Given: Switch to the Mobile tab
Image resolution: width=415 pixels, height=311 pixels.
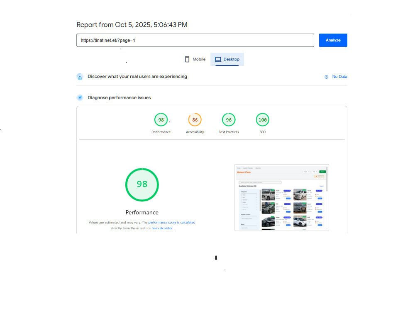Looking at the screenshot, I should click(195, 59).
